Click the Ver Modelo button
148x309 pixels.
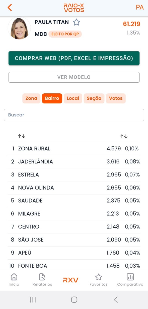point(74,77)
